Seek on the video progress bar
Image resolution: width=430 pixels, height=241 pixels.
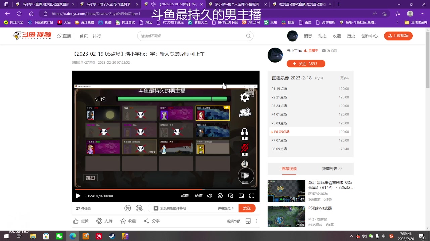166,189
